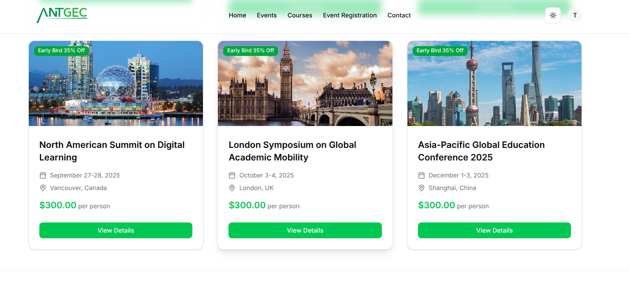Go to Event Registration

(350, 15)
